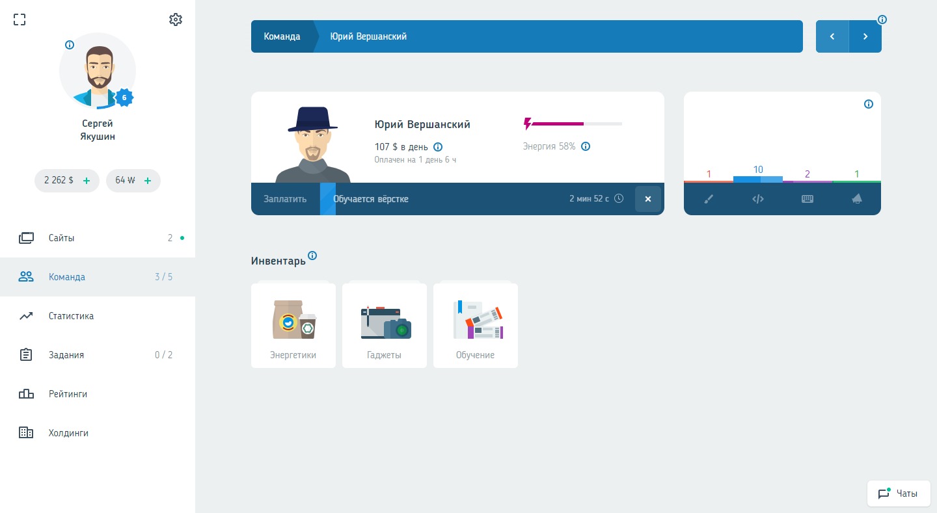Open the Сайты menu item
This screenshot has width=937, height=513.
(62, 238)
